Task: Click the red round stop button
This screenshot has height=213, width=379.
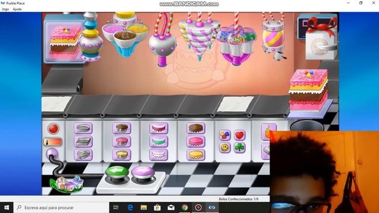Action: coord(53,129)
